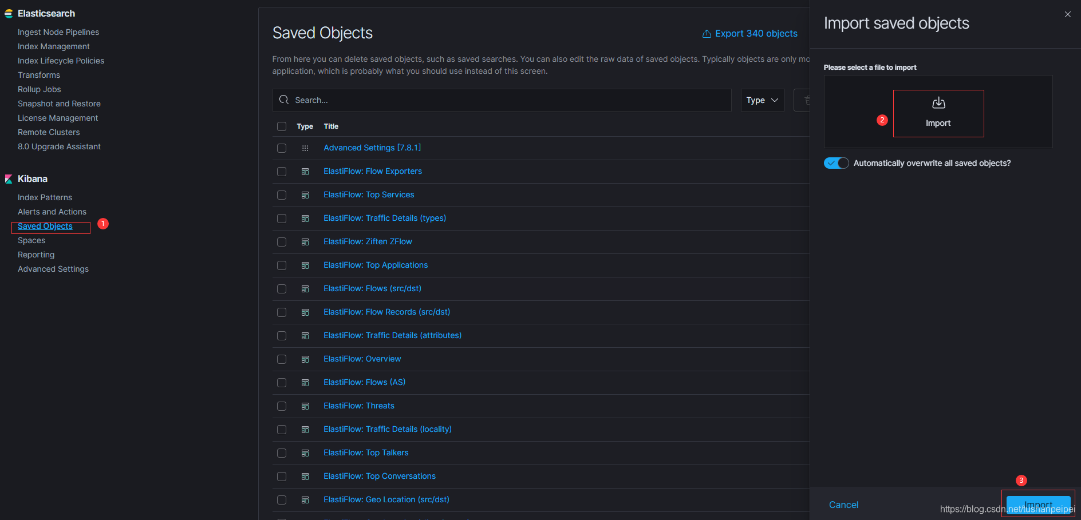Click the Search saved objects field
Viewport: 1081px width, 520px height.
click(502, 100)
